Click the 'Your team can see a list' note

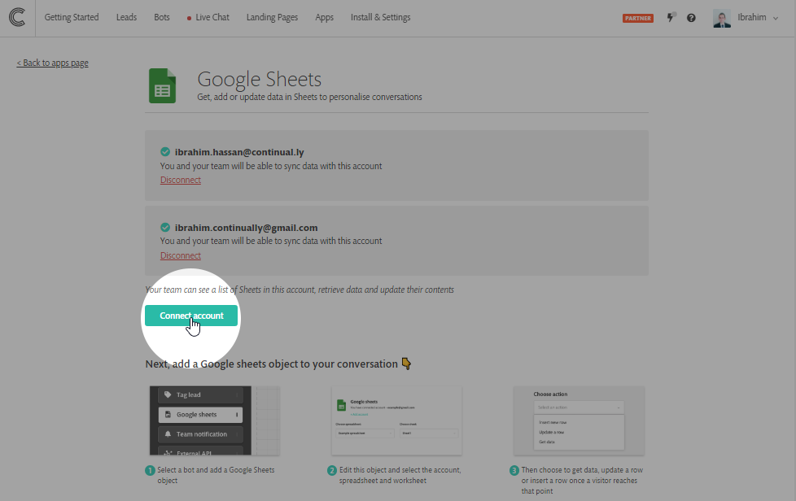[x=300, y=290]
